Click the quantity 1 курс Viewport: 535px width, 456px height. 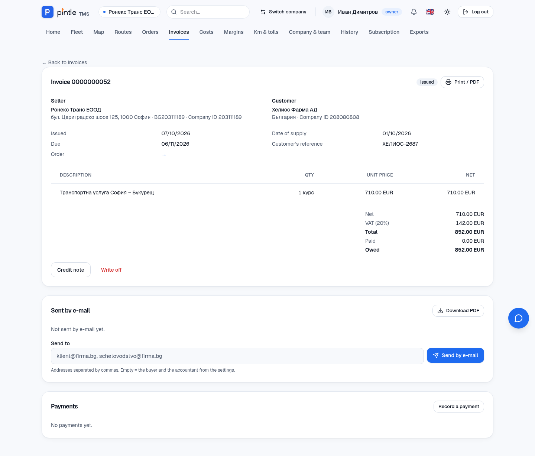pos(306,193)
